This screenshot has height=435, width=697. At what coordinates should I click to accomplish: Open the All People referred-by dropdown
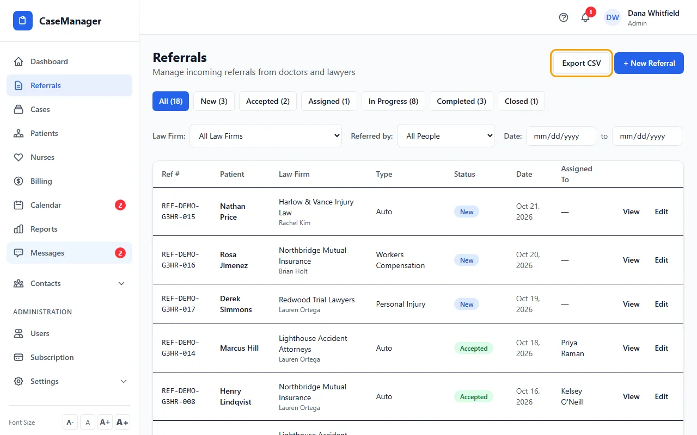coord(446,136)
